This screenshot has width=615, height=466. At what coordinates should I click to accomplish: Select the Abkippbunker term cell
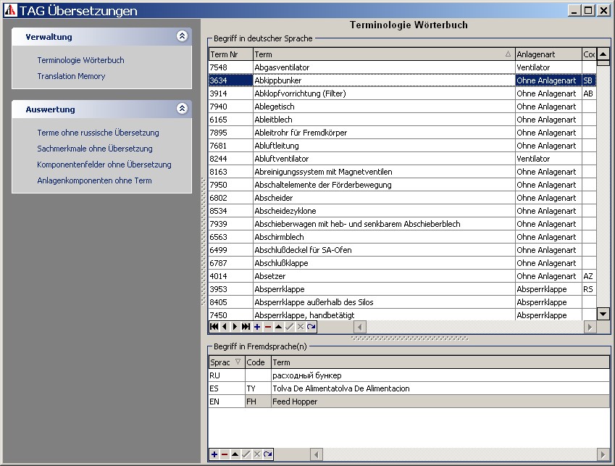click(384, 80)
